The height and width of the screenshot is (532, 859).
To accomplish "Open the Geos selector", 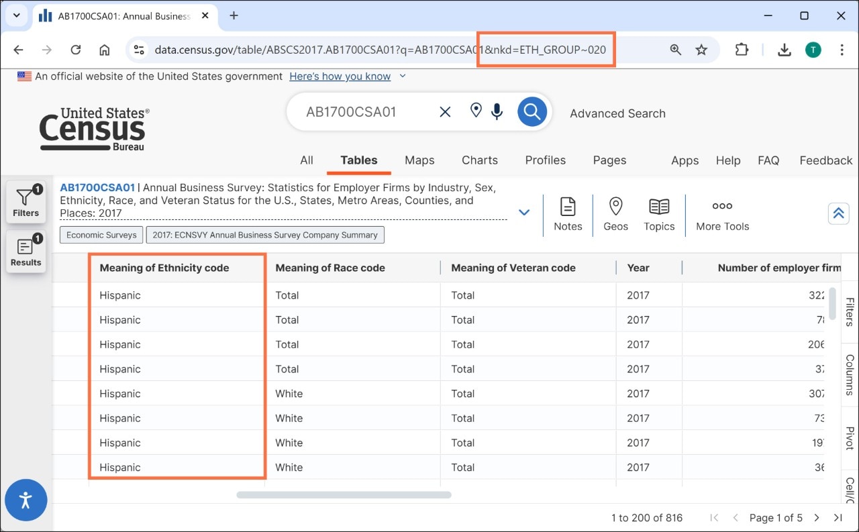I will point(615,215).
